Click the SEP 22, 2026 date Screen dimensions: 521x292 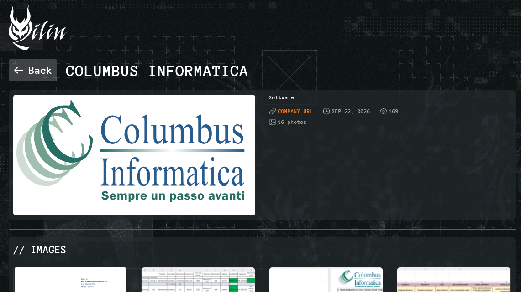351,111
